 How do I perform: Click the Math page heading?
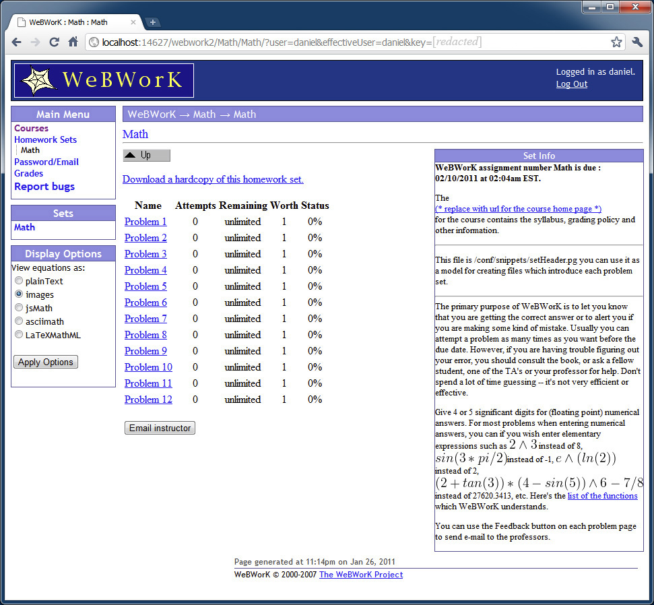tap(135, 134)
